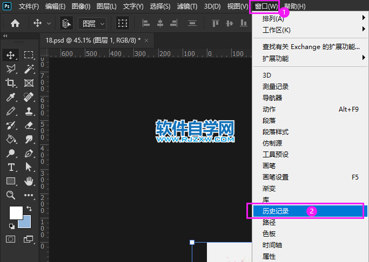Align top edges button

[216, 23]
